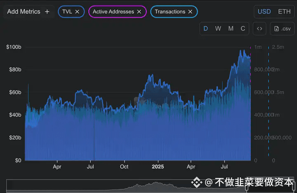
Task: Open the Add Metrics menu
Action: (x=28, y=11)
